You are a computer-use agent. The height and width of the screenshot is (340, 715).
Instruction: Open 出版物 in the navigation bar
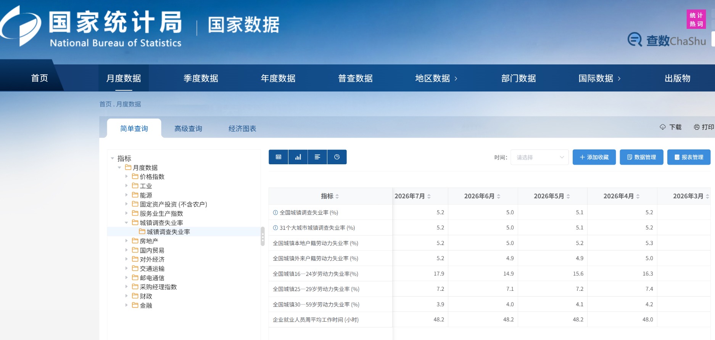[x=678, y=78]
